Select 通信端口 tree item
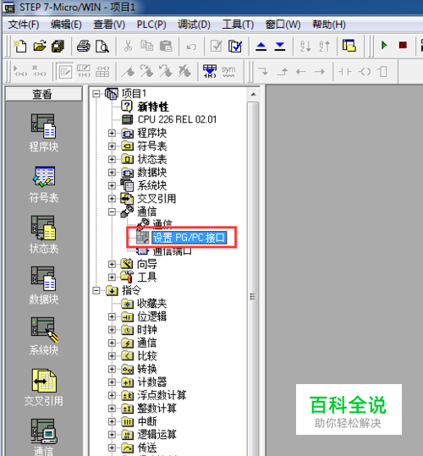The image size is (423, 456). (172, 251)
